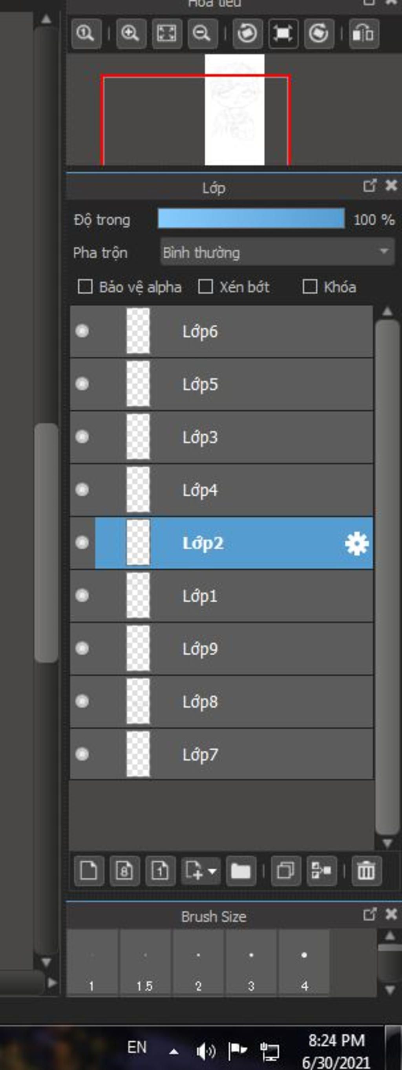Screen dimensions: 402x1070
Task: Select the Lớp4 layer
Action: pyautogui.click(x=232, y=490)
